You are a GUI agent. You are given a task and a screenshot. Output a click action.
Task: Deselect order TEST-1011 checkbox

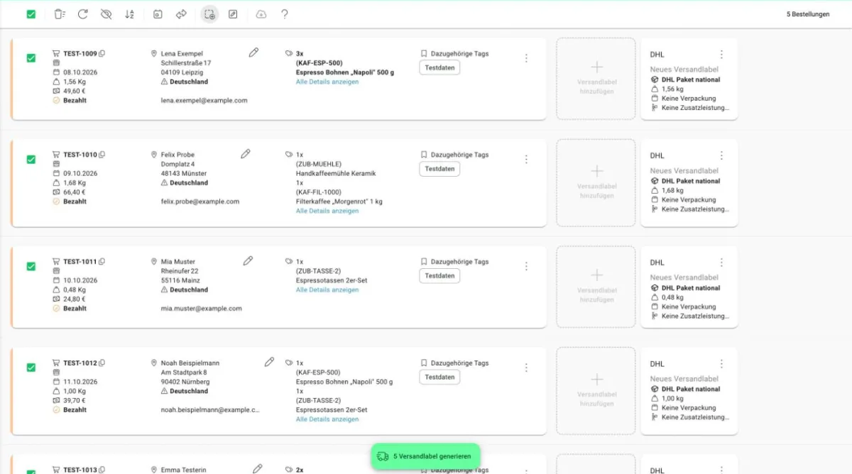click(31, 266)
